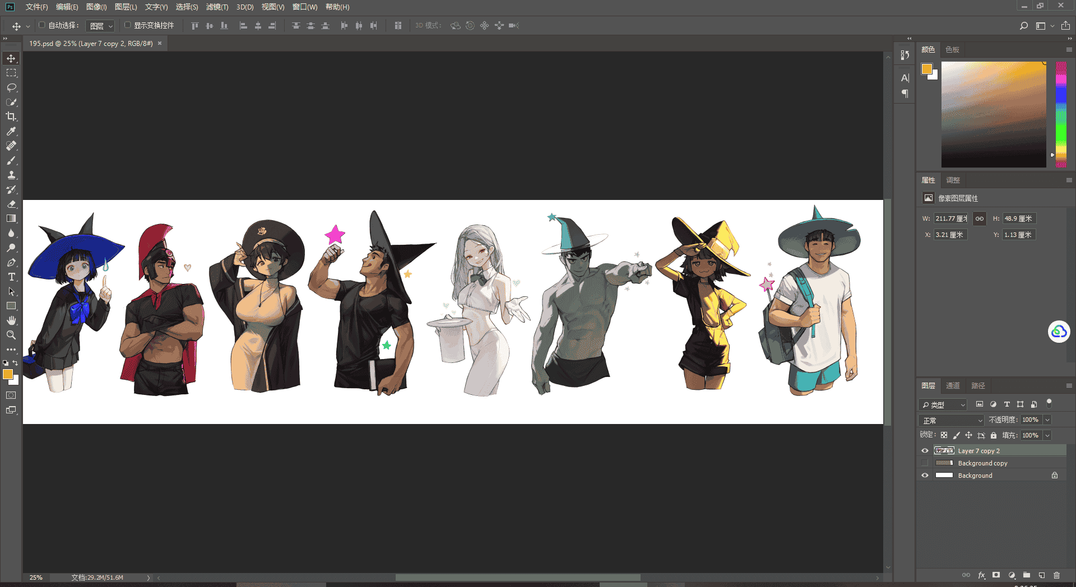Click the 25% zoom level field
This screenshot has width=1076, height=587.
(x=36, y=577)
